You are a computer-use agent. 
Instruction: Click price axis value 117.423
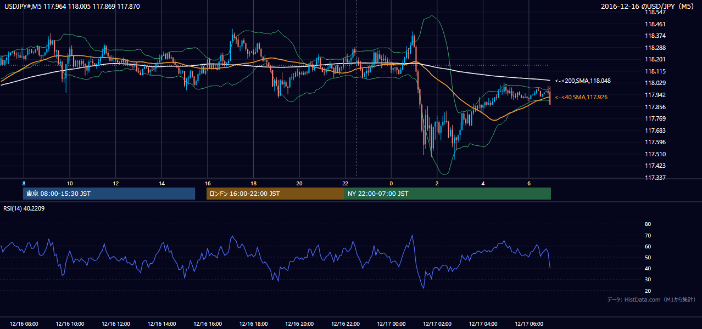655,166
